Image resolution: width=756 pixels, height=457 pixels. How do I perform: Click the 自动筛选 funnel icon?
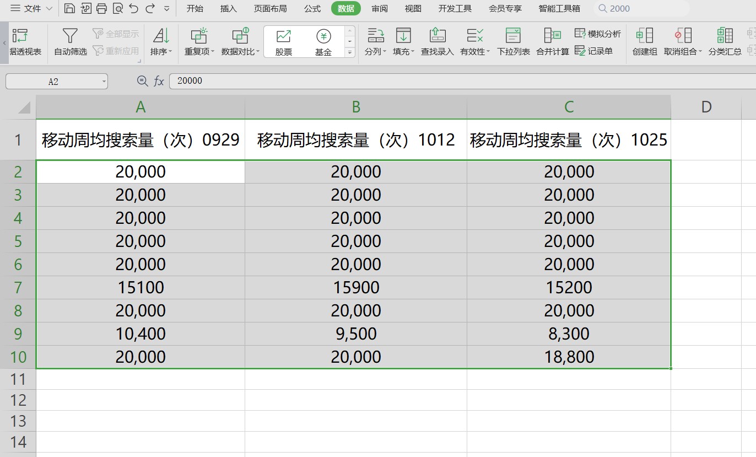tap(70, 36)
